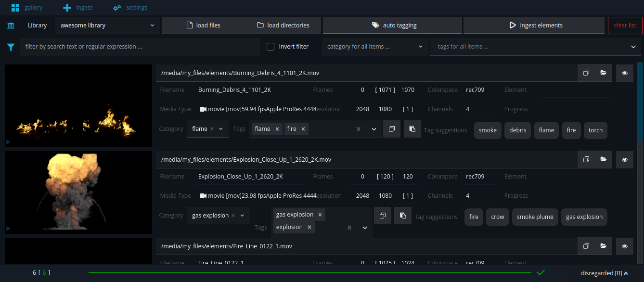Copy tags of Burning_Debris row
Viewport: 644px width, 282px height.
(392, 129)
